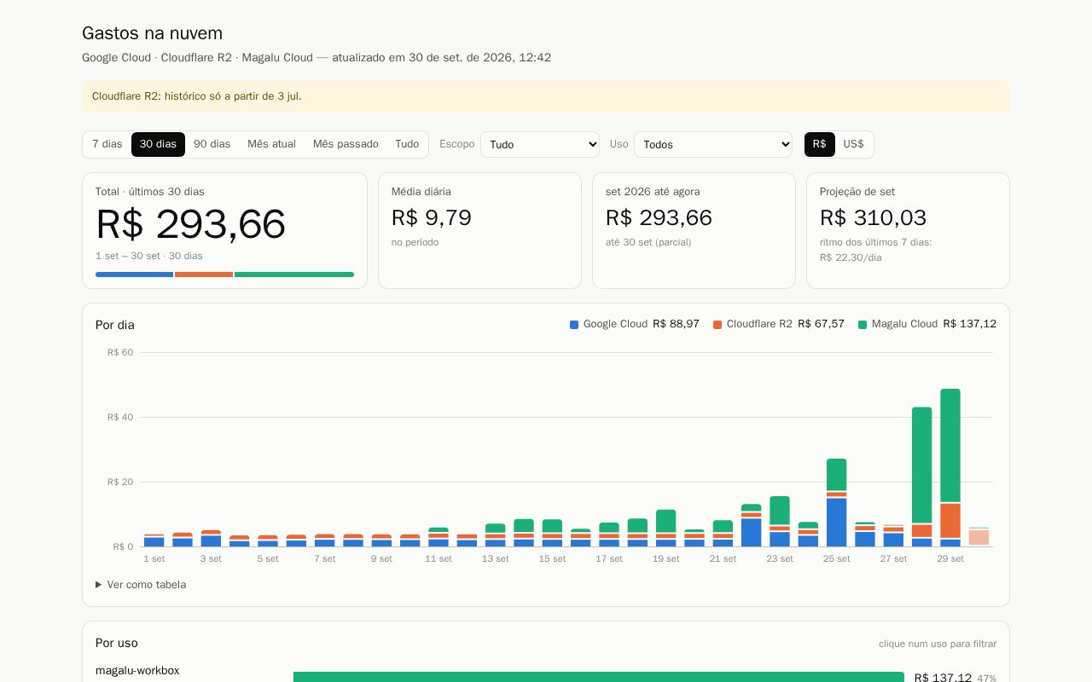Click the Magalu Cloud legend label

[x=904, y=324]
